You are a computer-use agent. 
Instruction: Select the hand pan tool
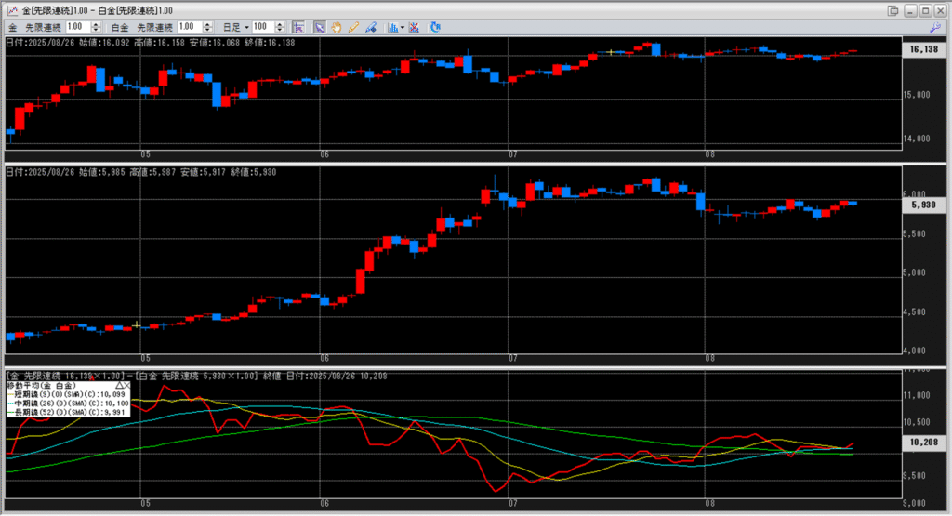(x=336, y=27)
